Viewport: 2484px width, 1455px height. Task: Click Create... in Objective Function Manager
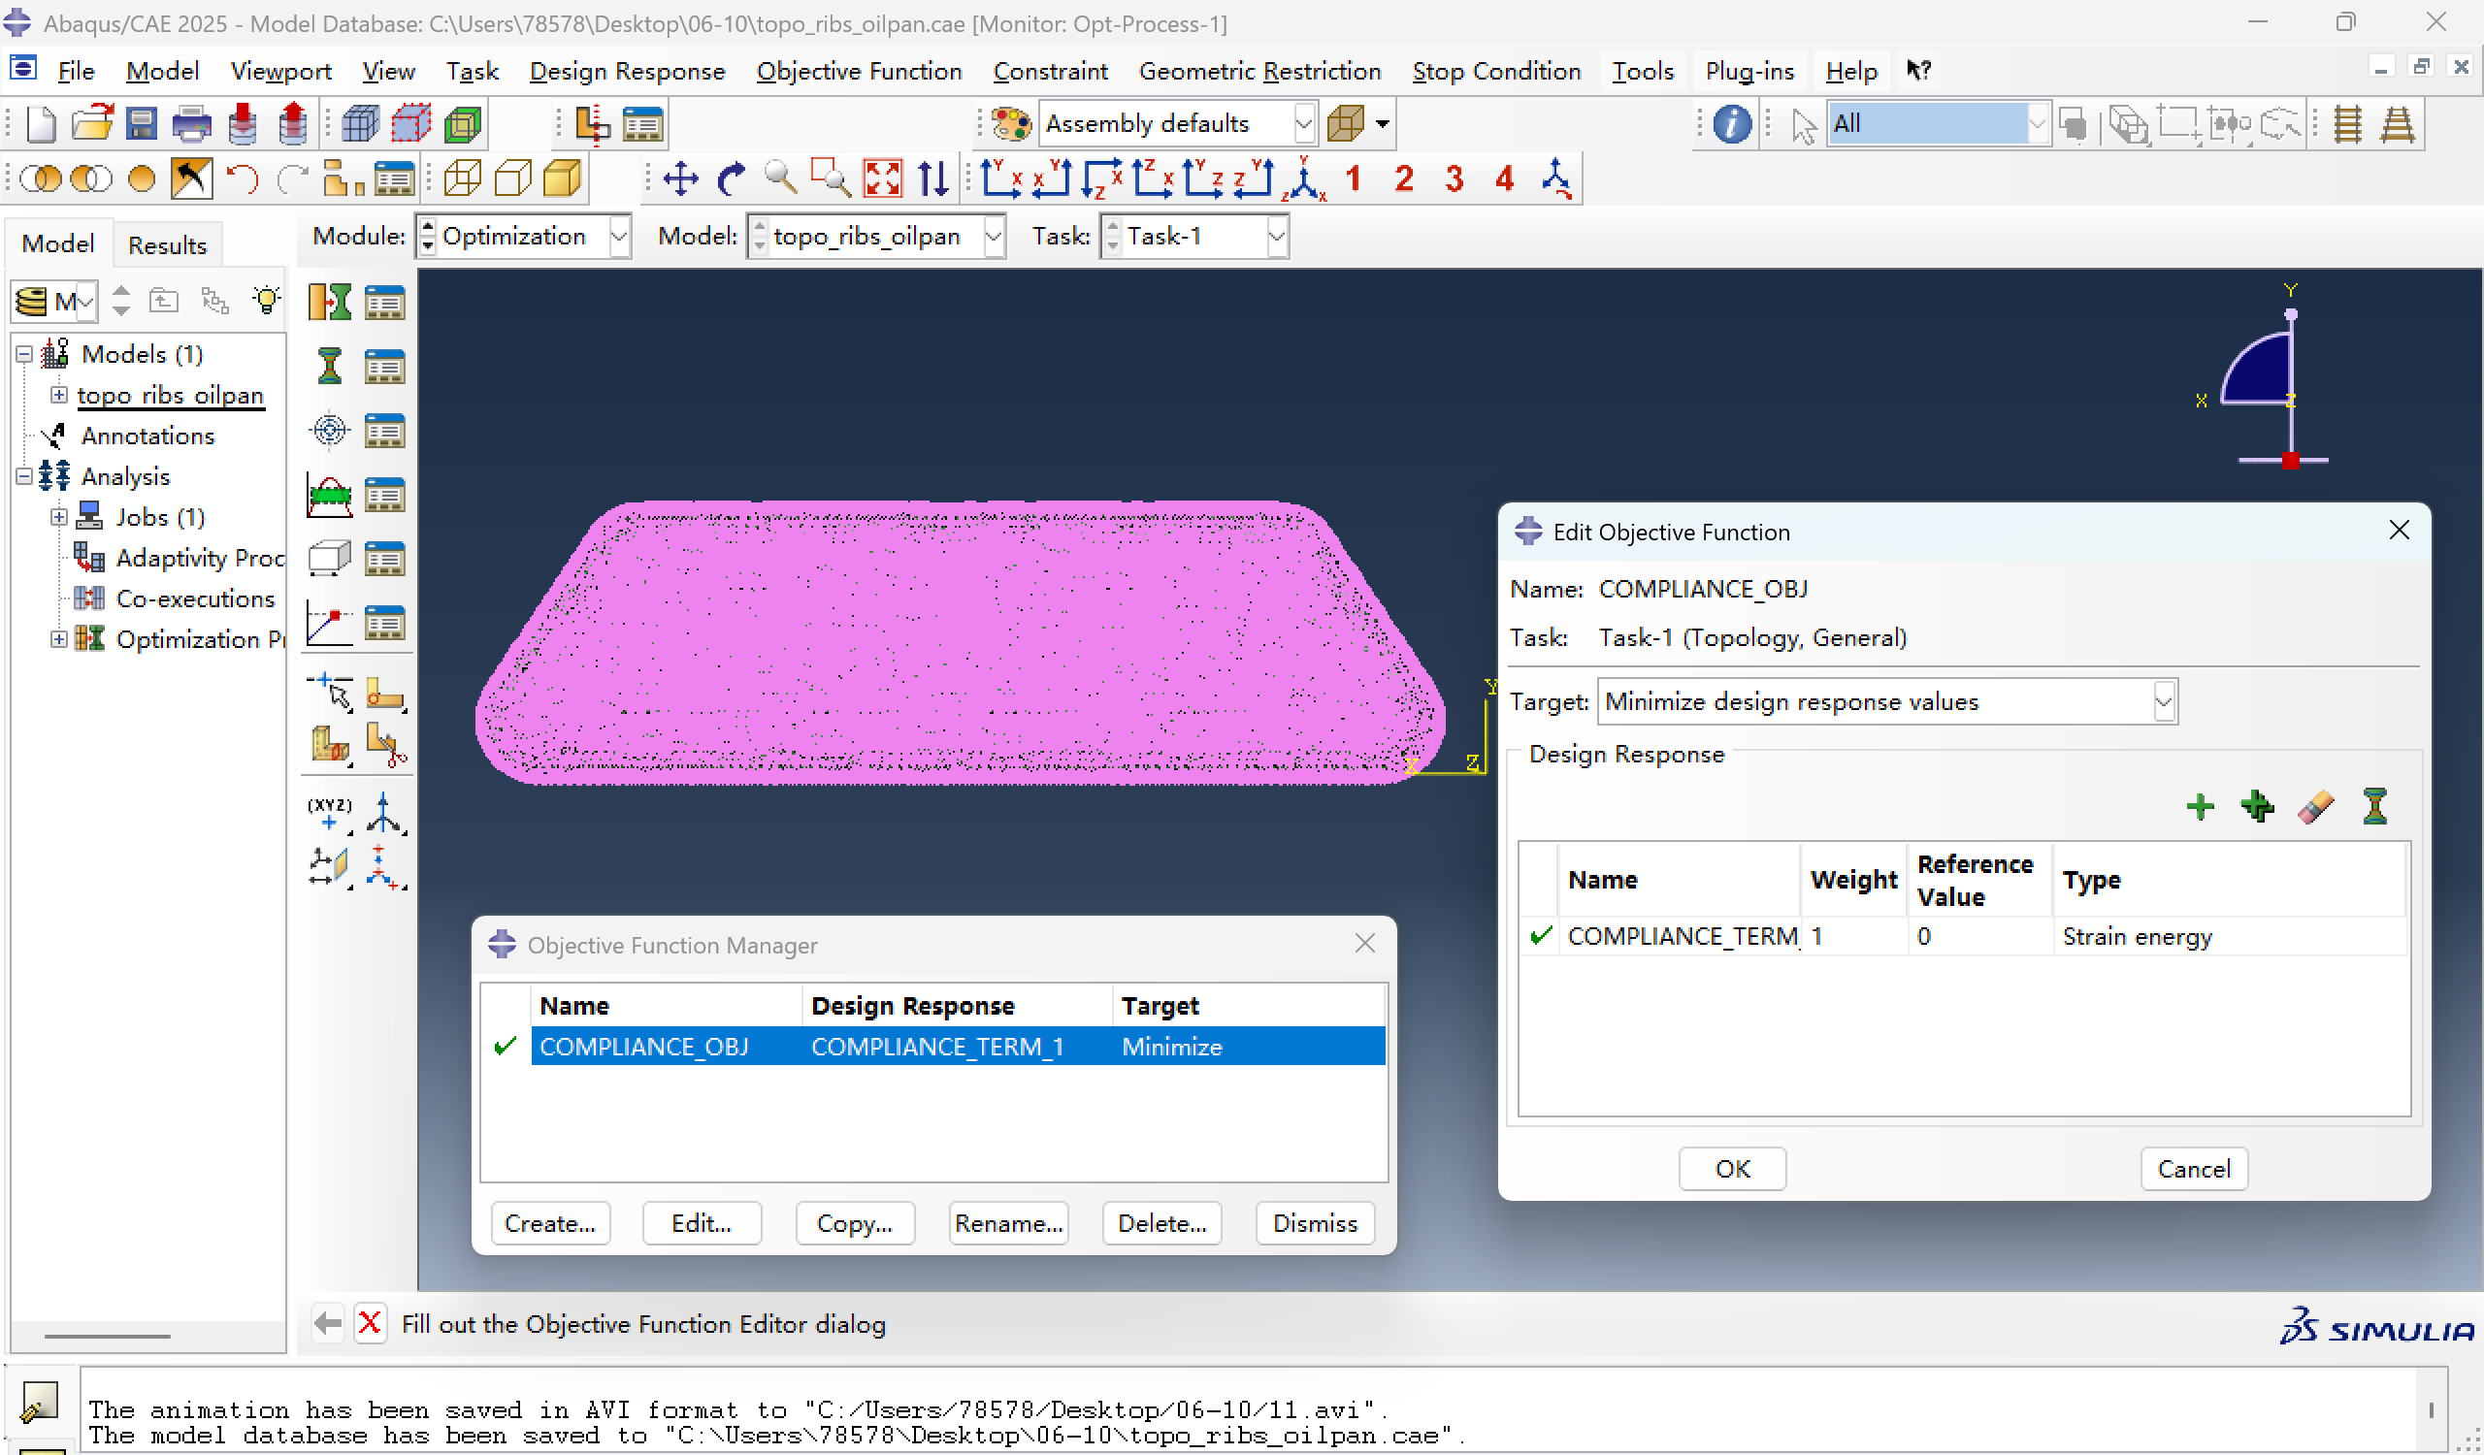(550, 1222)
